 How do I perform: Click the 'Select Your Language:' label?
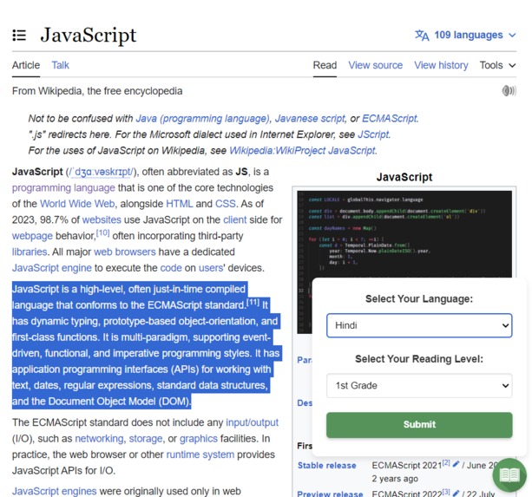tap(419, 298)
